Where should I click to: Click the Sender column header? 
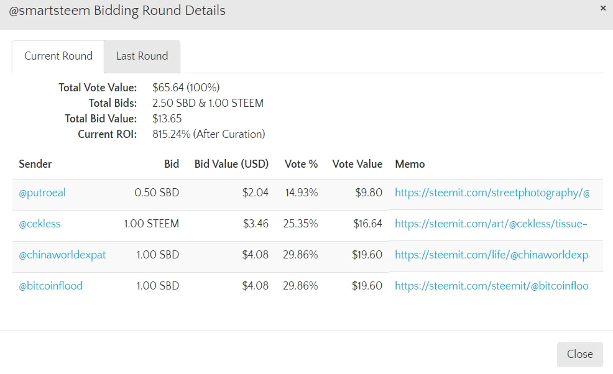35,164
